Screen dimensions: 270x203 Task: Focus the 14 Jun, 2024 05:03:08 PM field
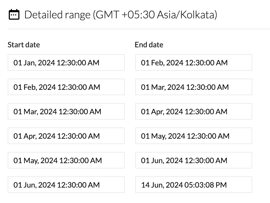(x=193, y=185)
